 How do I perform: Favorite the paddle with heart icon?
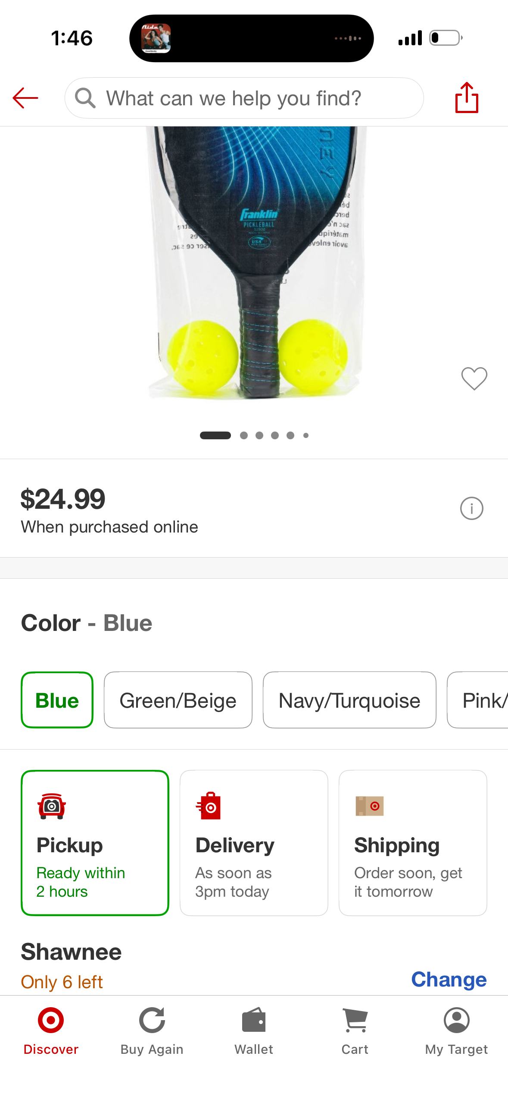click(474, 378)
